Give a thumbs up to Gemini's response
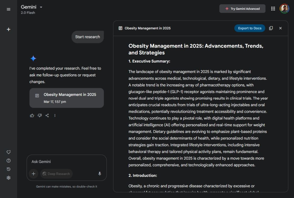 click(32, 115)
